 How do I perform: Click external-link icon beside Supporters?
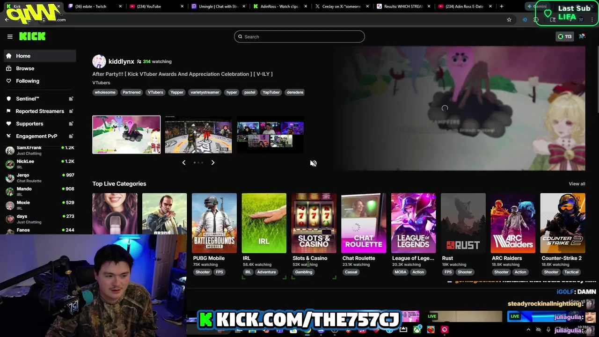tap(71, 124)
